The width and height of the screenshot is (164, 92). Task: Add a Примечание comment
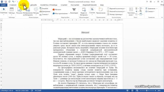[x=101, y=11]
